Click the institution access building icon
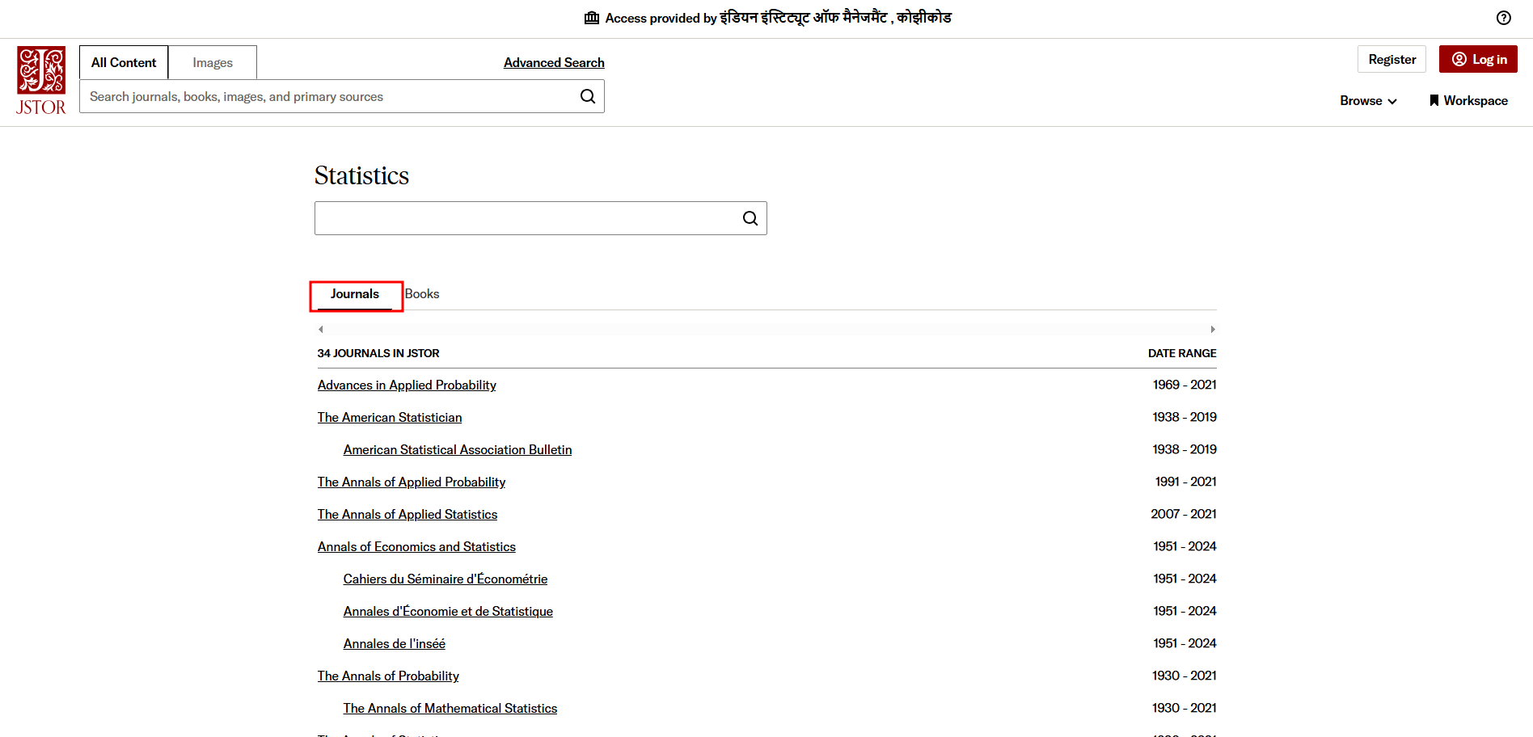This screenshot has height=737, width=1533. [x=592, y=18]
